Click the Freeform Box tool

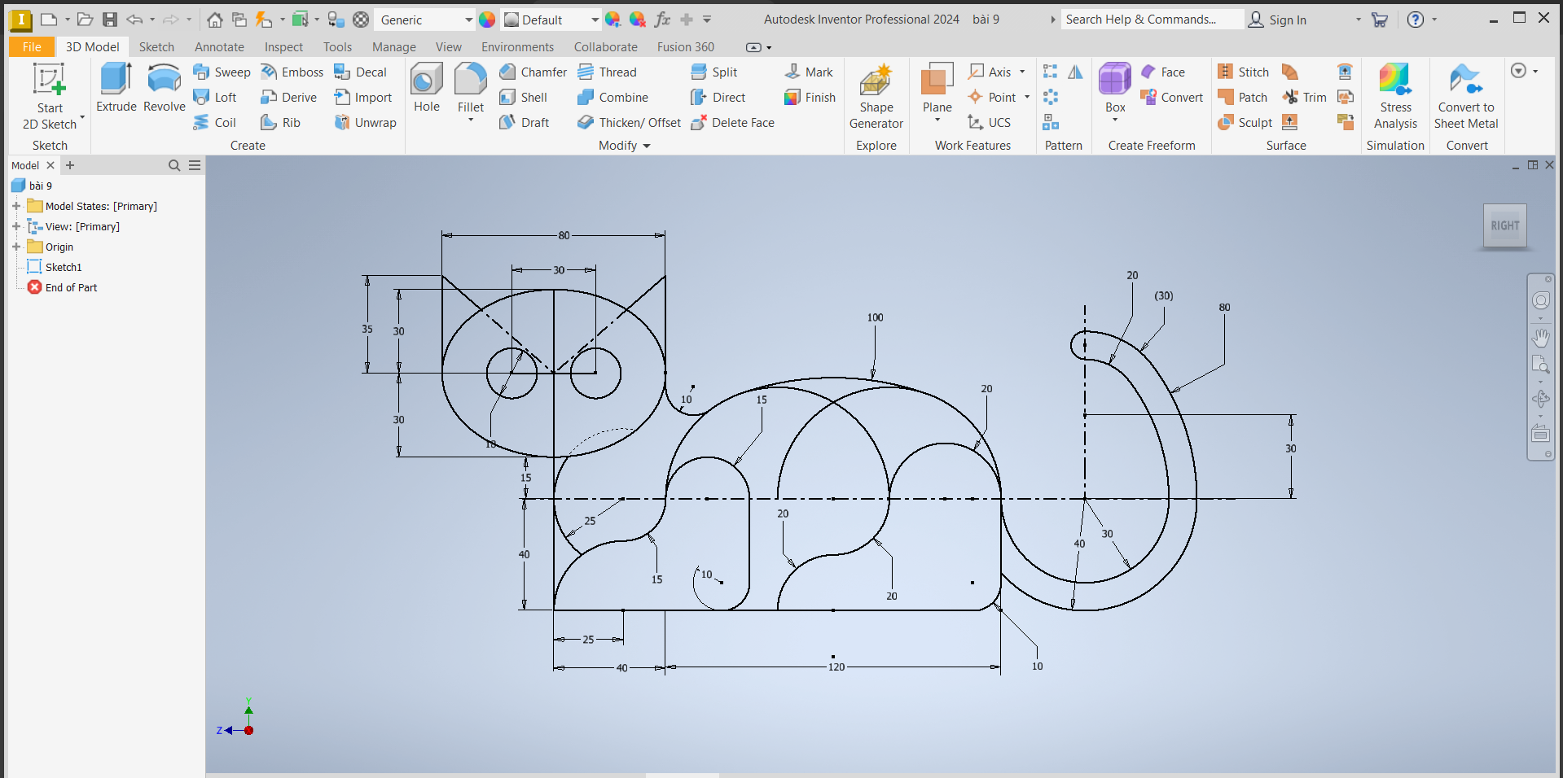[1114, 87]
